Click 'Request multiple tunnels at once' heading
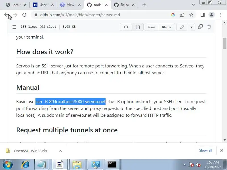The image size is (227, 170). pyautogui.click(x=67, y=130)
